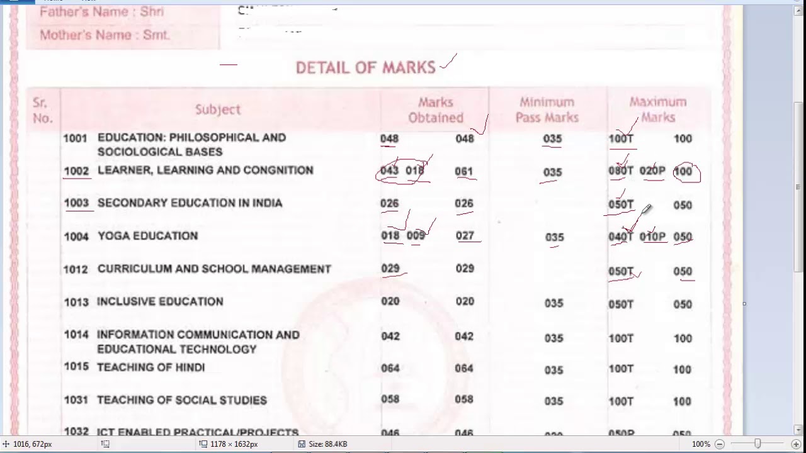Screen dimensions: 806x453
Task: Click total marks '027' in Yoga Education row
Action: (465, 236)
